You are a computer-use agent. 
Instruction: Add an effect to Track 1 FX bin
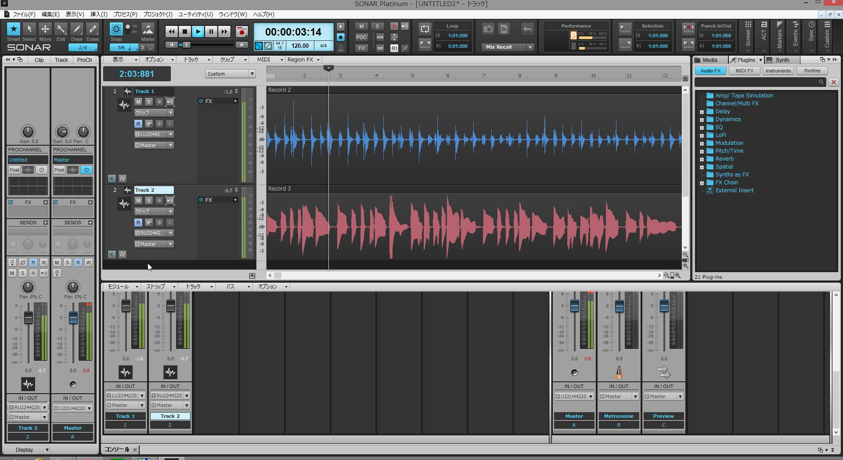(x=235, y=101)
